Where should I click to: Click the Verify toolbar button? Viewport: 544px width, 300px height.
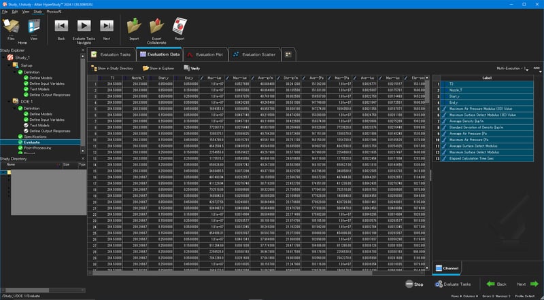(192, 69)
